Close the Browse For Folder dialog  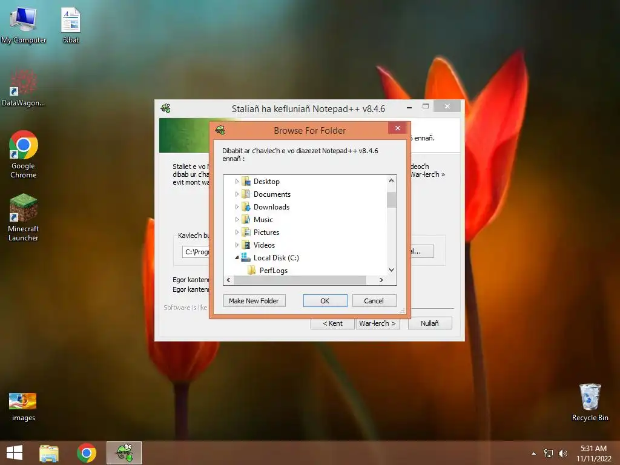pyautogui.click(x=398, y=128)
